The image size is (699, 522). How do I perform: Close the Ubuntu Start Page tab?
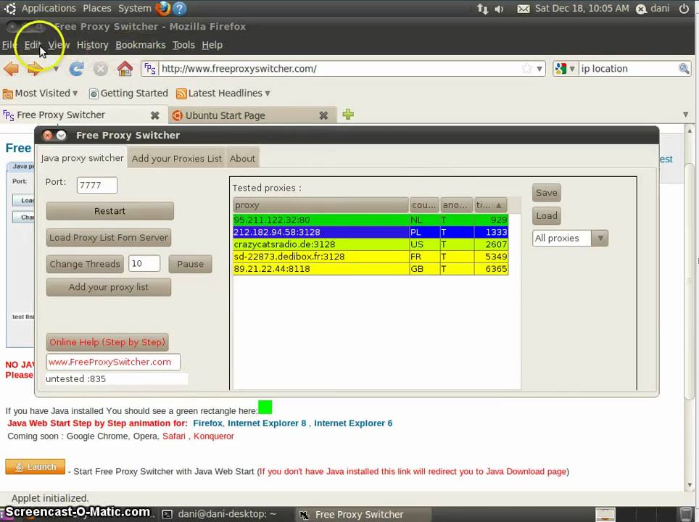[x=323, y=115]
